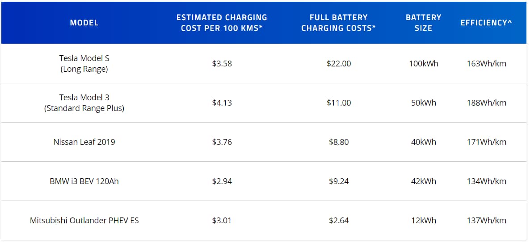This screenshot has width=530, height=242.
Task: Select the BMW i3 BEV 120Ah cell
Action: click(84, 181)
